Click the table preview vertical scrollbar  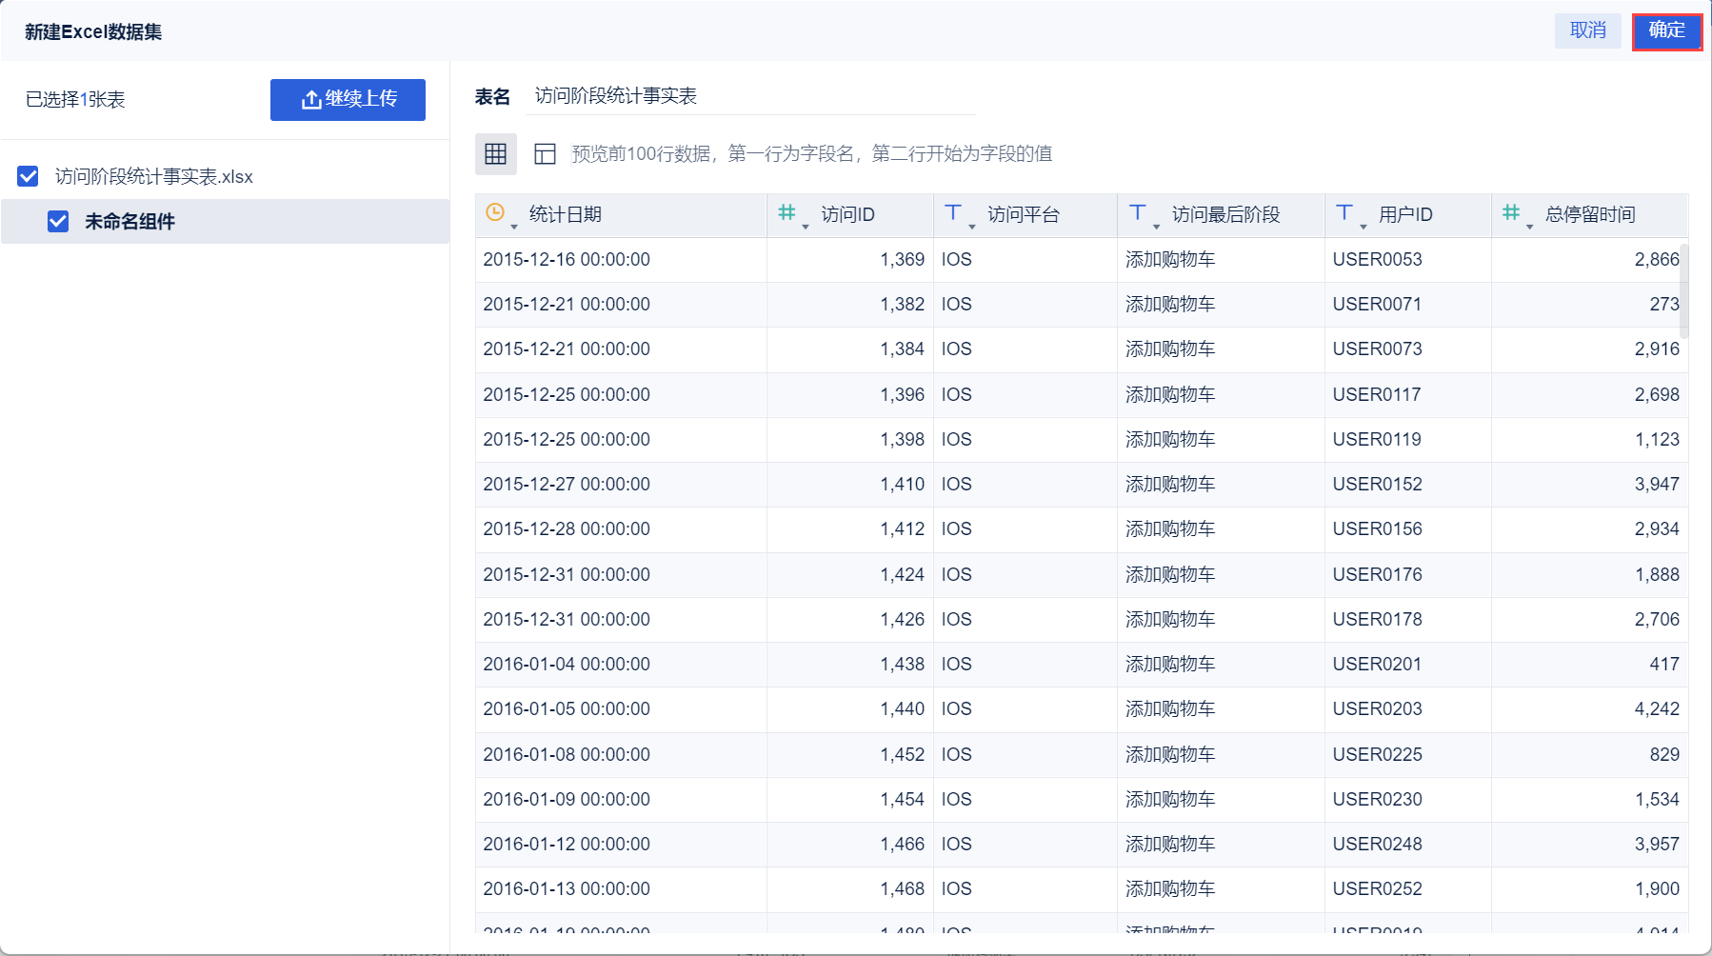coord(1683,290)
